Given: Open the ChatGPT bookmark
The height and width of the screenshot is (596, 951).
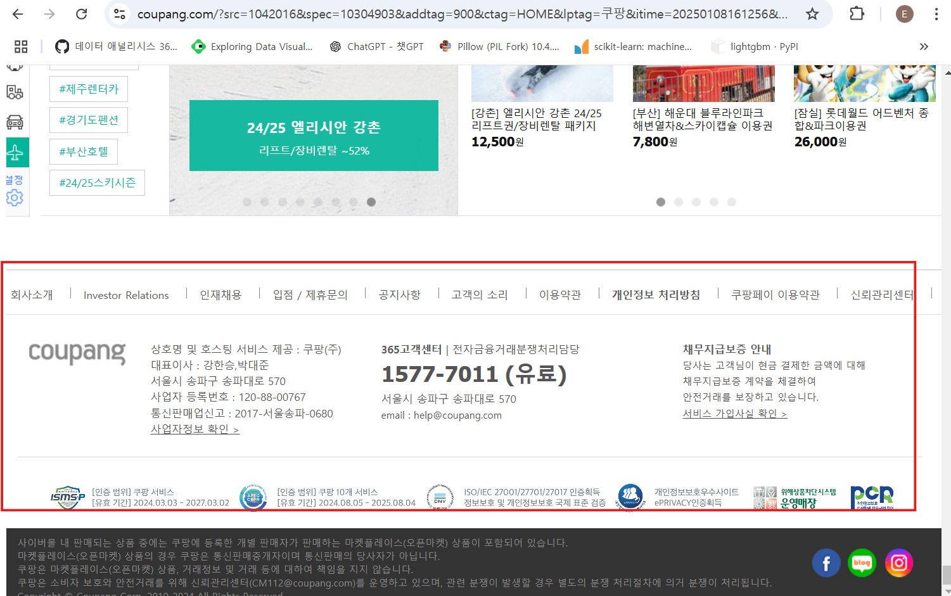Looking at the screenshot, I should point(376,46).
